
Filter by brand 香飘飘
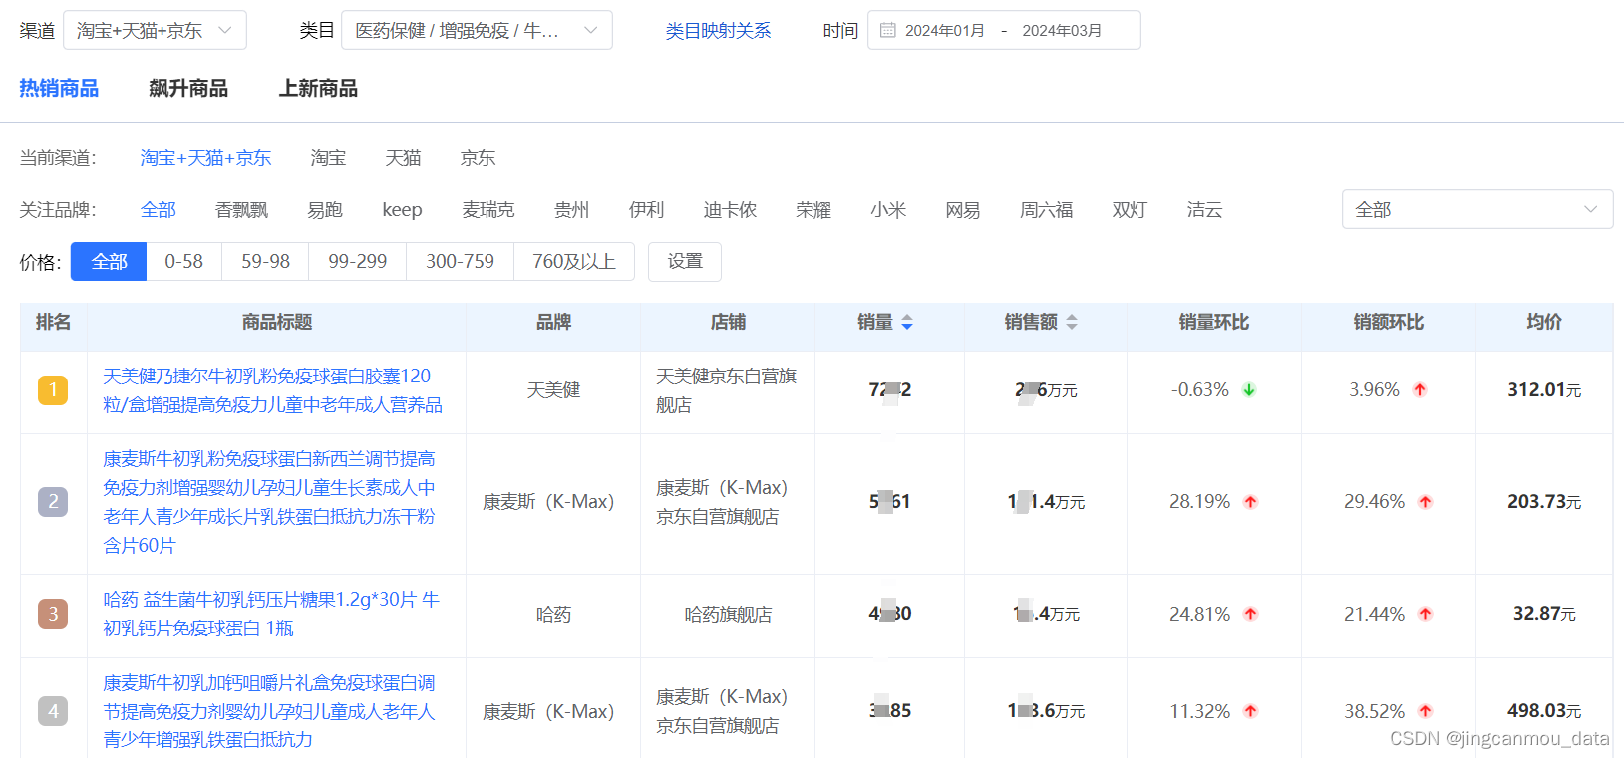click(241, 210)
